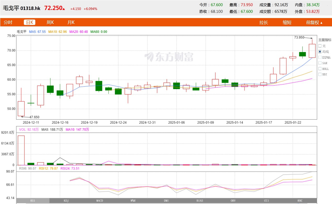Switch sub-chart to KDJ indicator

(x=66, y=201)
